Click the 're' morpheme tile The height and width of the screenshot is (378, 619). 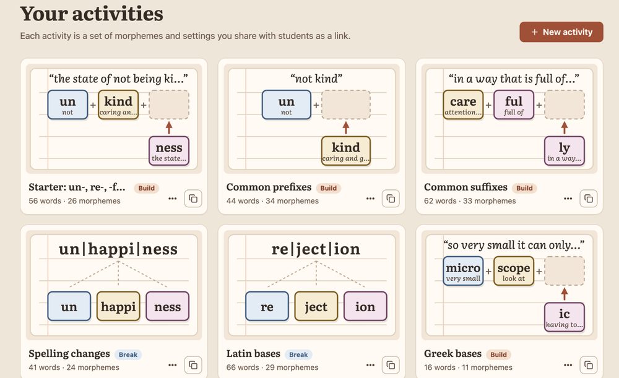click(267, 306)
